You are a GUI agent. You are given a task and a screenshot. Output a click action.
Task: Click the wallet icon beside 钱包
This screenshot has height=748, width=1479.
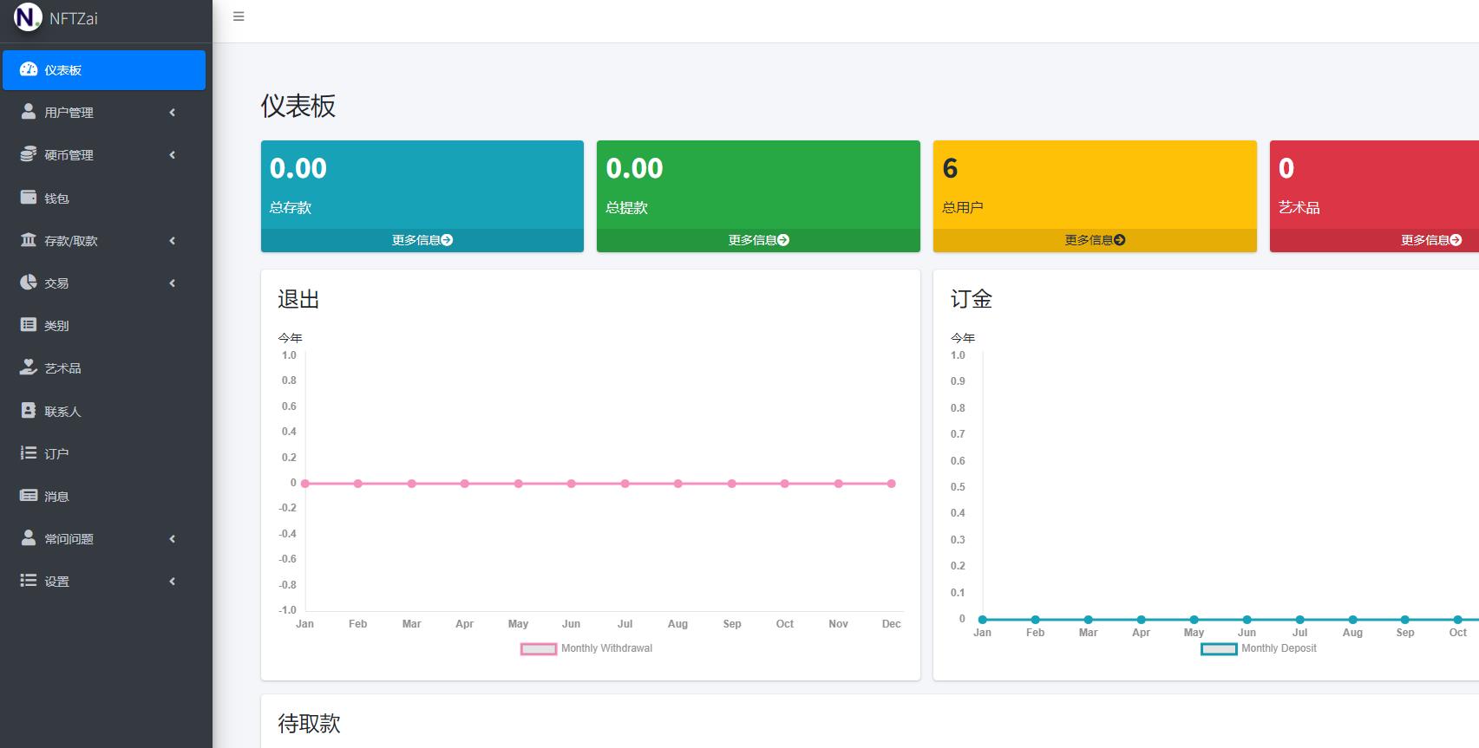coord(29,198)
